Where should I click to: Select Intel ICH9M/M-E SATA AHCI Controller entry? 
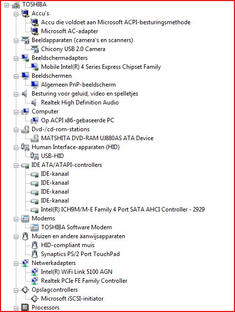(x=123, y=209)
